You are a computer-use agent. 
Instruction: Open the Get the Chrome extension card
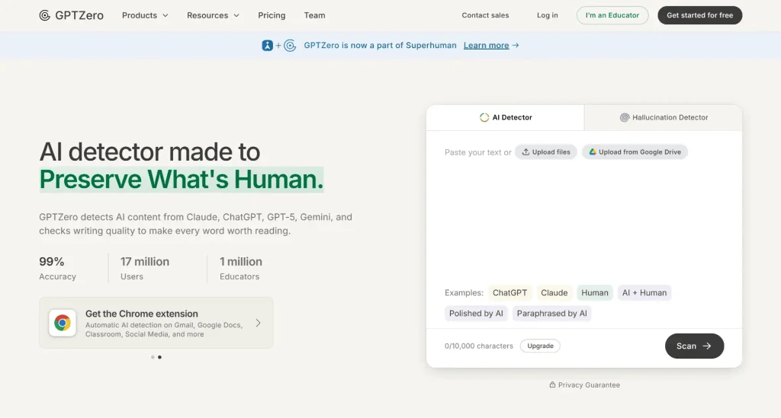click(156, 323)
